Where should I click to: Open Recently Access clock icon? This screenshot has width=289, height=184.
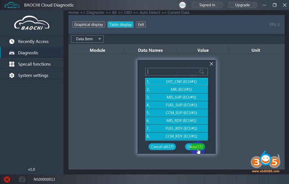pos(12,41)
